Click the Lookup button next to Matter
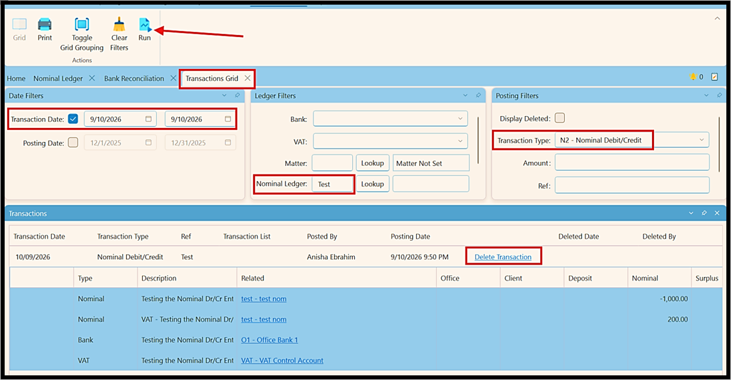Screen dimensions: 731x380 pyautogui.click(x=373, y=163)
